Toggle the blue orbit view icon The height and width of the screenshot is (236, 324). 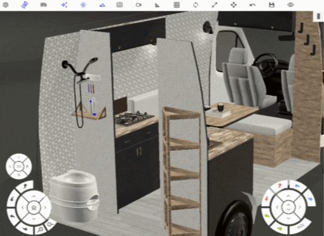(25, 4)
